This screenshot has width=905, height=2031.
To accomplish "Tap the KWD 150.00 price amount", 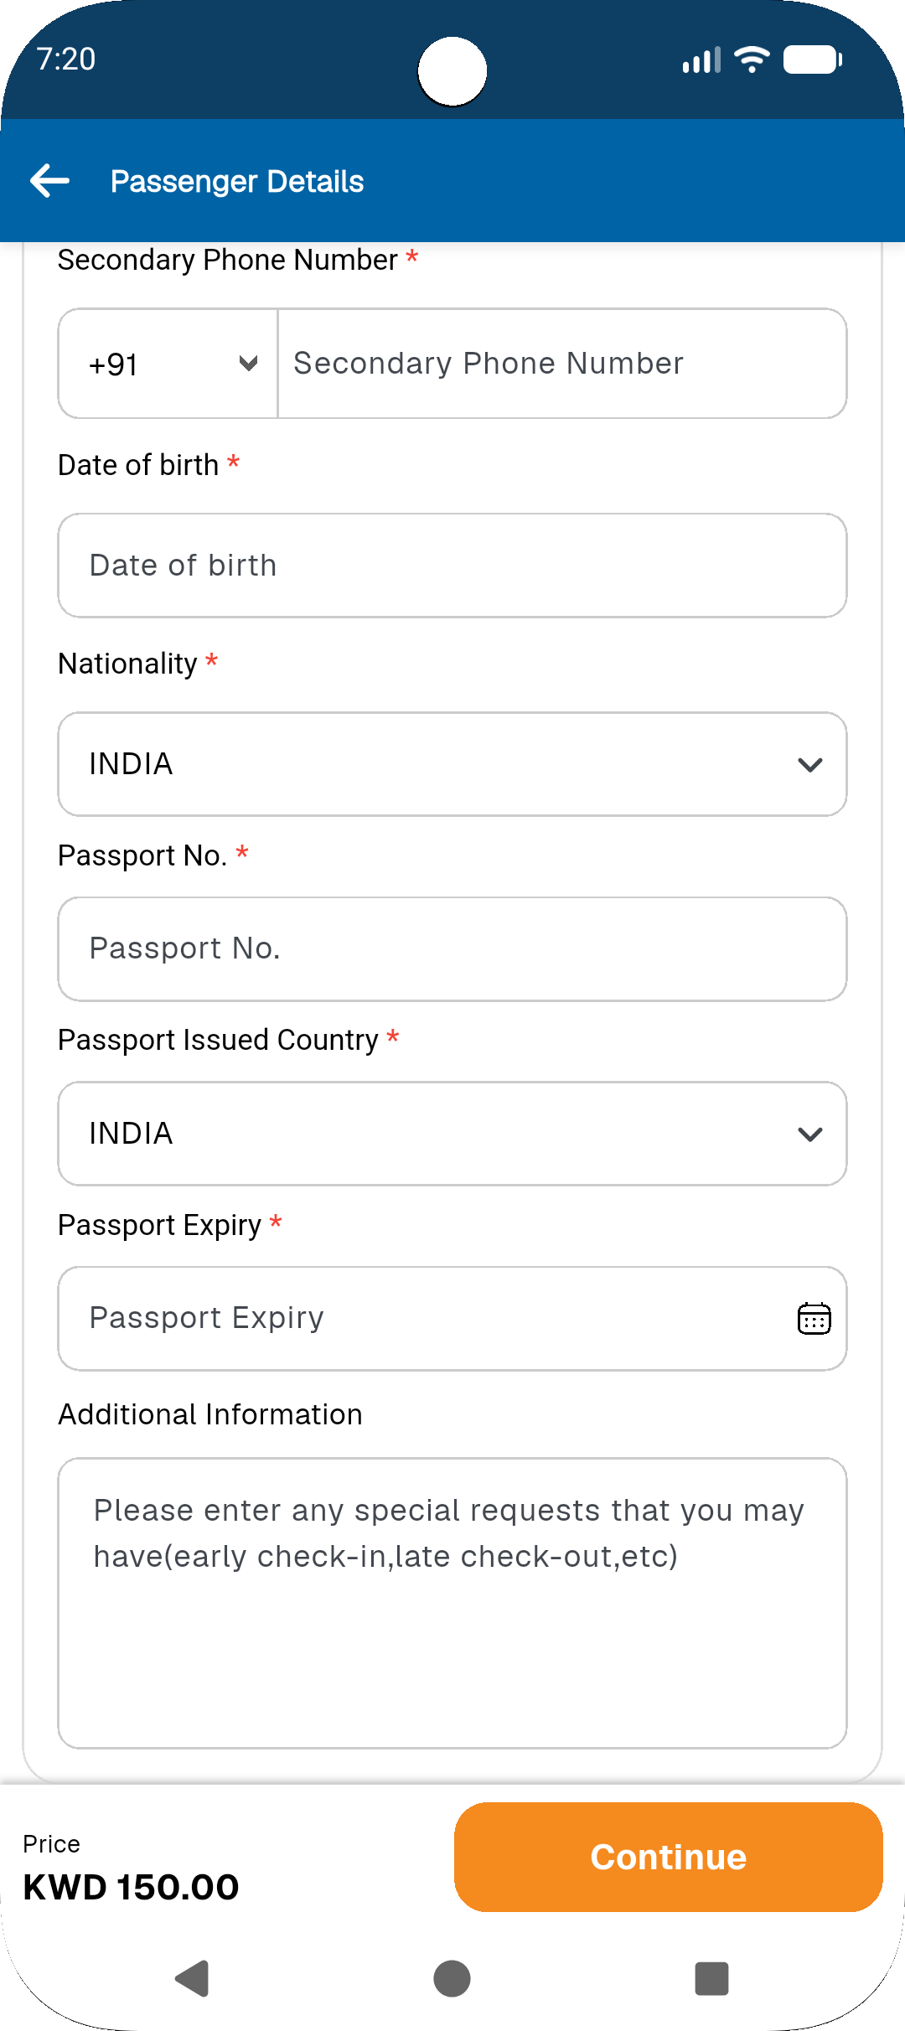I will [x=132, y=1887].
